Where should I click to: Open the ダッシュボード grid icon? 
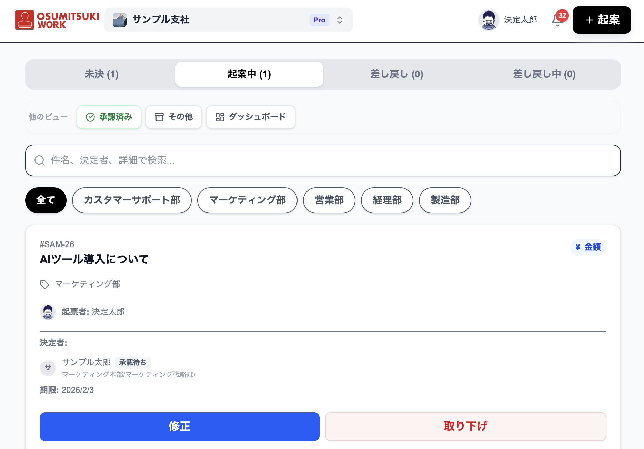220,117
